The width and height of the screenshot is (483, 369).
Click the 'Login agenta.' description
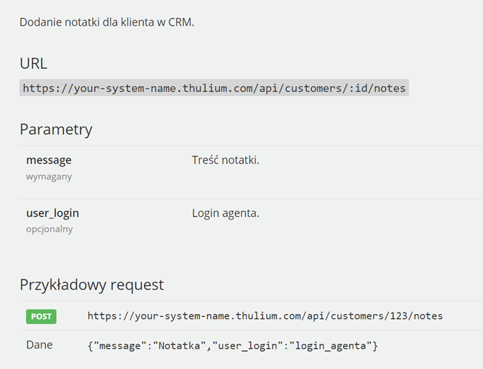tap(226, 213)
